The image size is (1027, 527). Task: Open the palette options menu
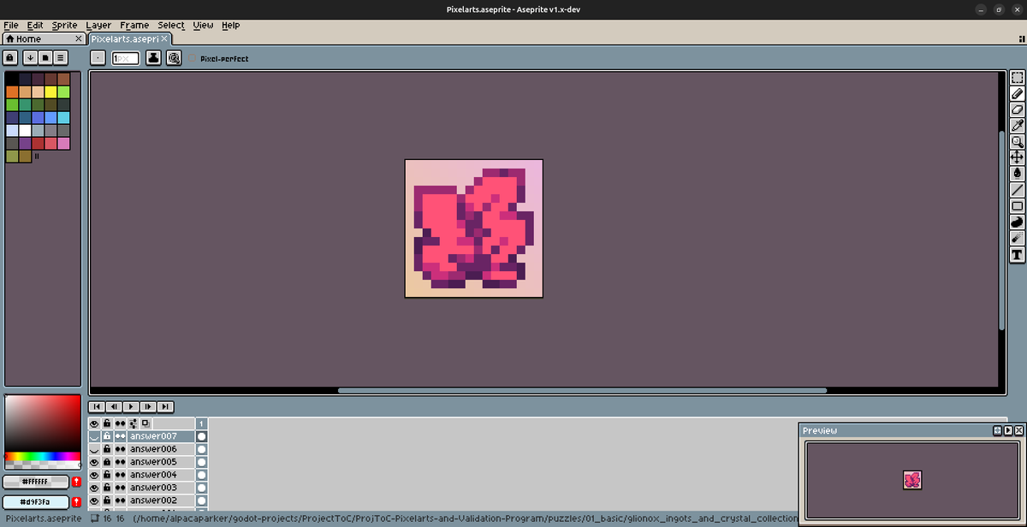tap(61, 58)
